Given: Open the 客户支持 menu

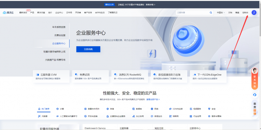Looking at the screenshot, I should pos(88,13).
